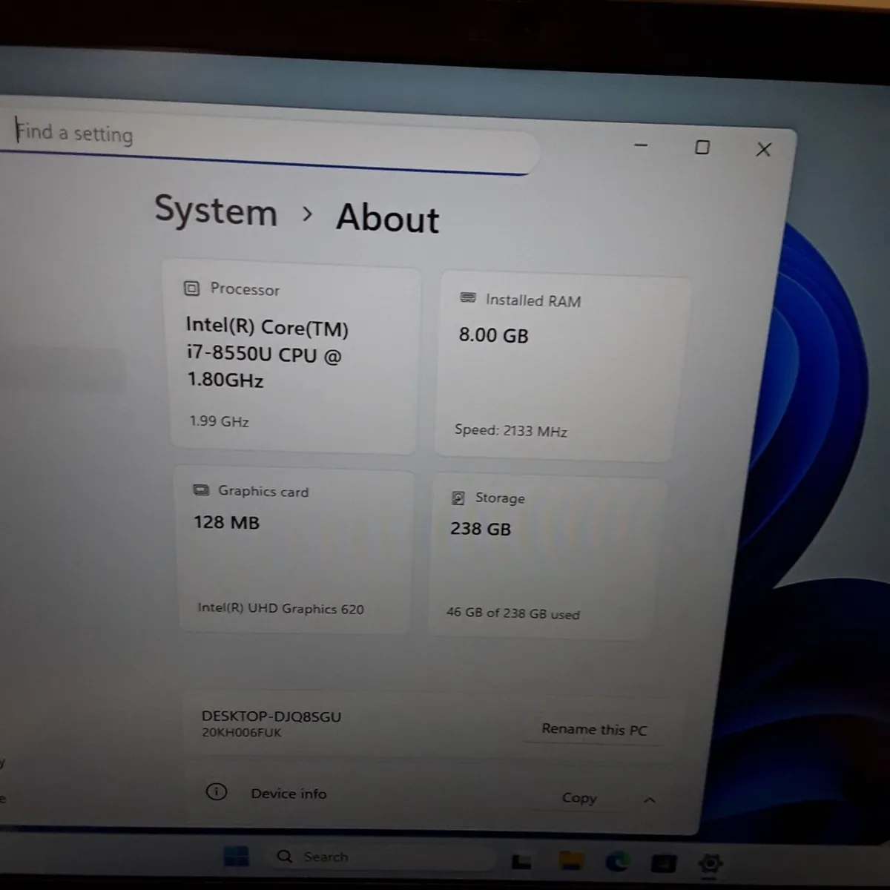Viewport: 890px width, 890px height.
Task: Collapse the Device info section chevron
Action: point(649,800)
